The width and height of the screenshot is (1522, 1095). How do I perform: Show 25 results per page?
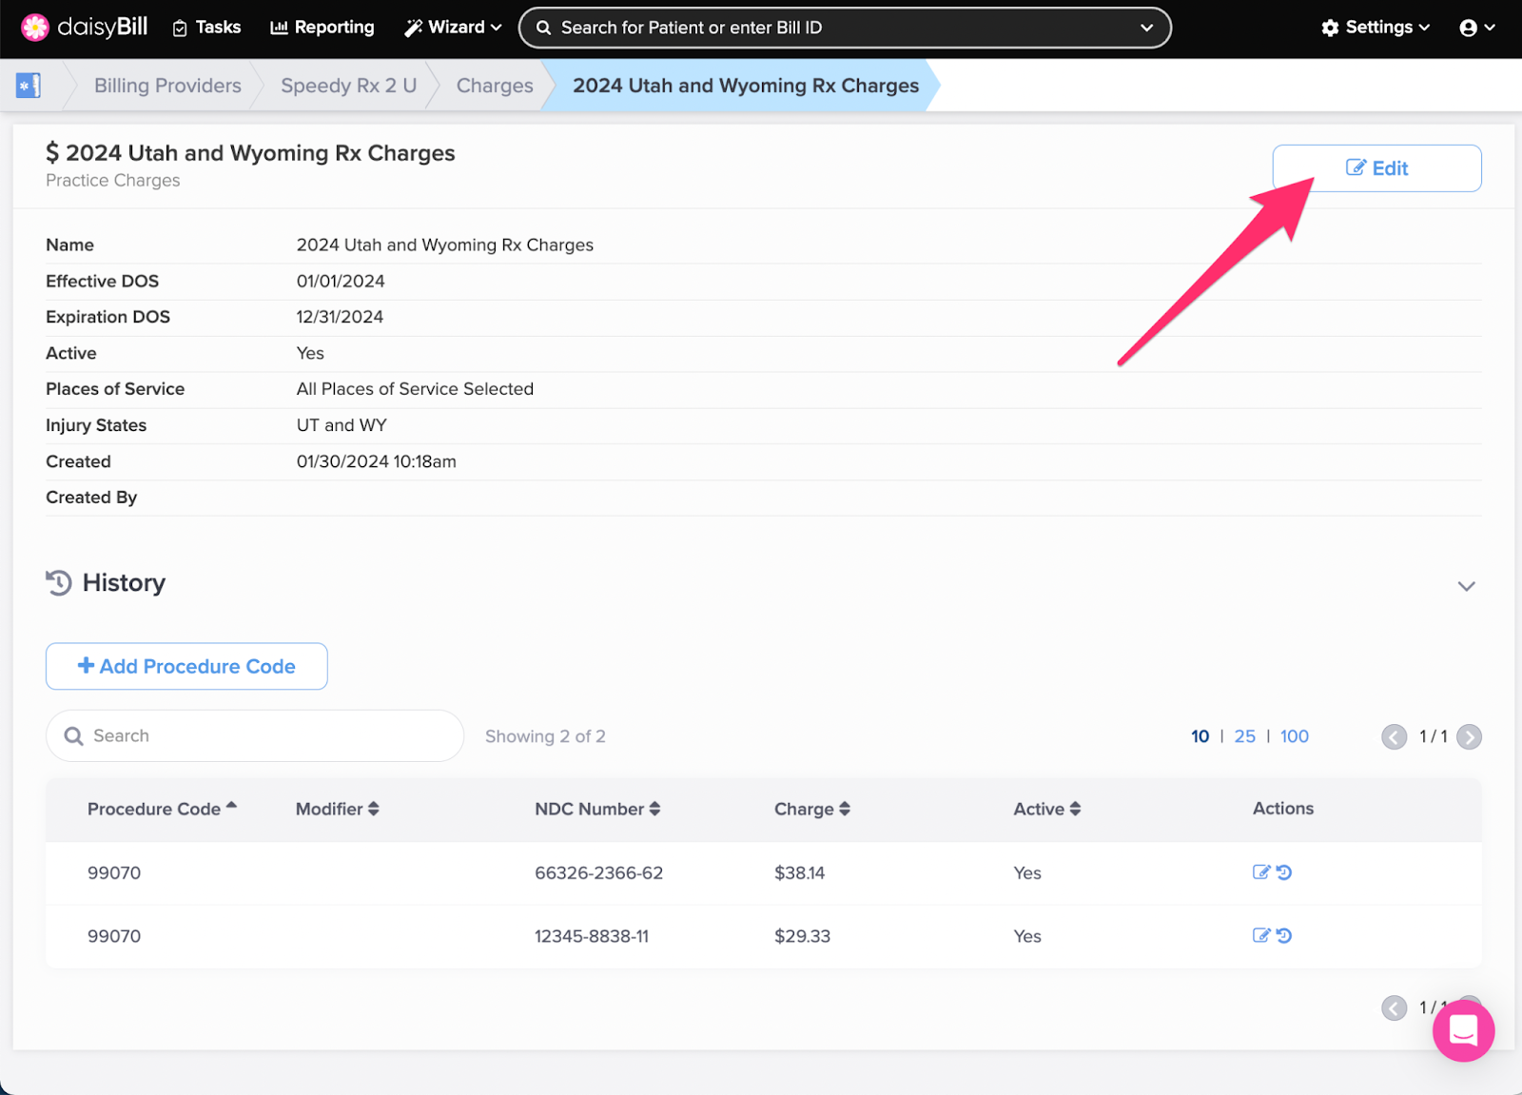(1244, 736)
